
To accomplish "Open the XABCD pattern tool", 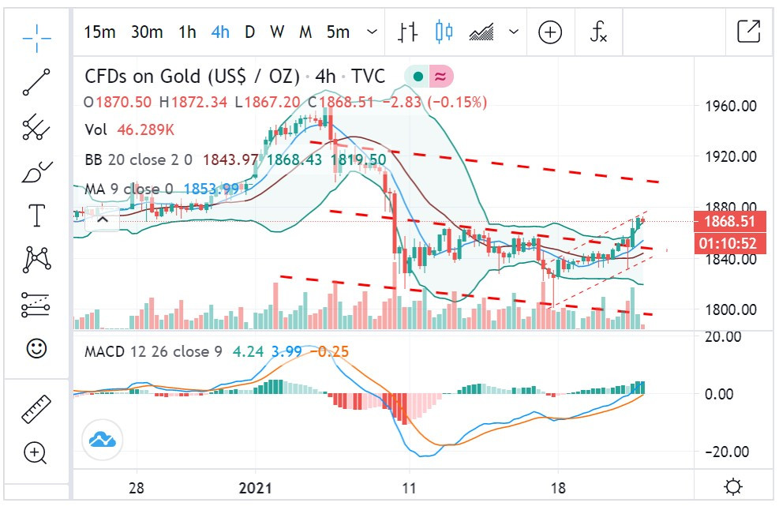I will pyautogui.click(x=36, y=259).
